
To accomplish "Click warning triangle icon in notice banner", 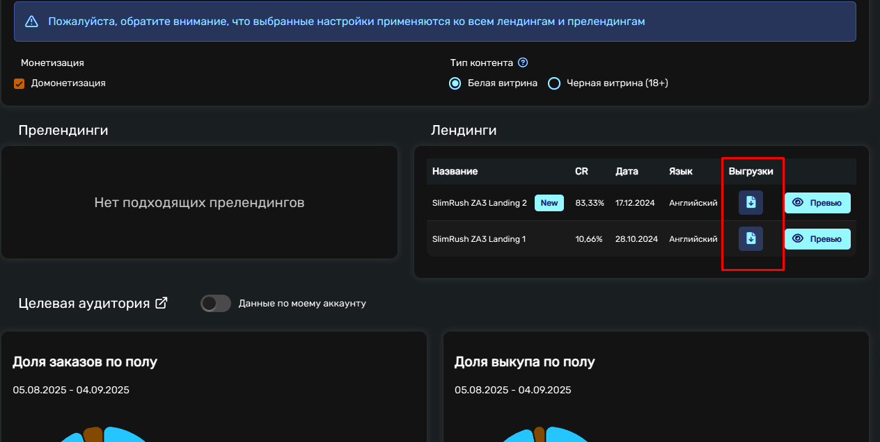I will point(32,22).
